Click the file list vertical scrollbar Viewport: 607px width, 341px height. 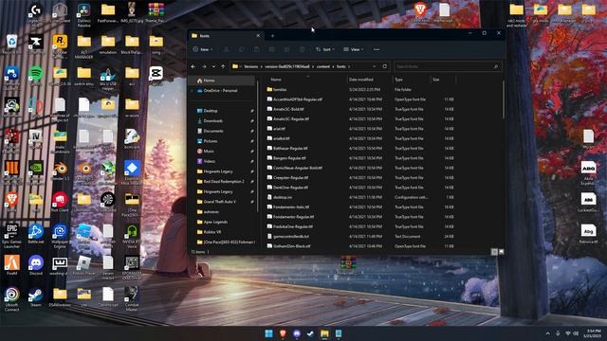click(x=504, y=99)
